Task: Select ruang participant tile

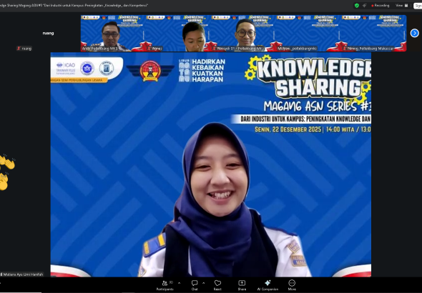Action: click(48, 33)
